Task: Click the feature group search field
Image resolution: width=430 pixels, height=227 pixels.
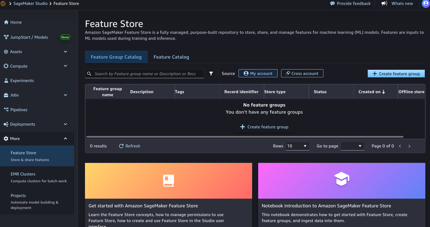Action: point(145,74)
